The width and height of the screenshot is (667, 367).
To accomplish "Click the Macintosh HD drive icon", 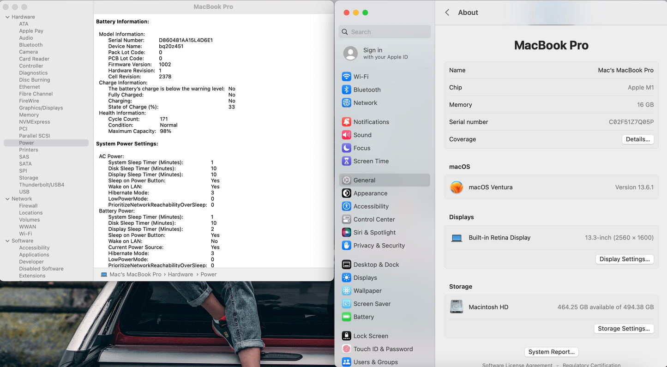I will 457,307.
